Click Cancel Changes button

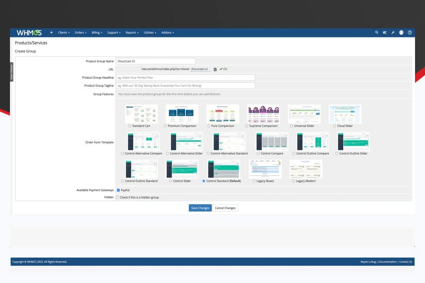click(x=225, y=208)
